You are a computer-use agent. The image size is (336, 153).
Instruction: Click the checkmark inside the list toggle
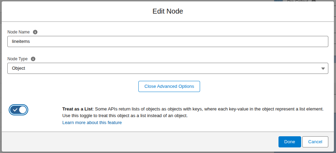[15, 110]
